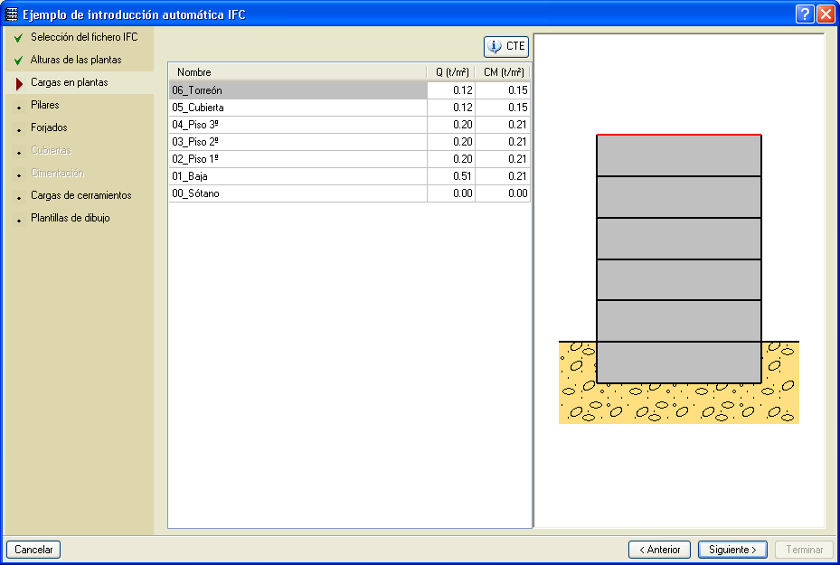Go to Selección del fichero IFC step
The image size is (840, 565).
click(84, 37)
